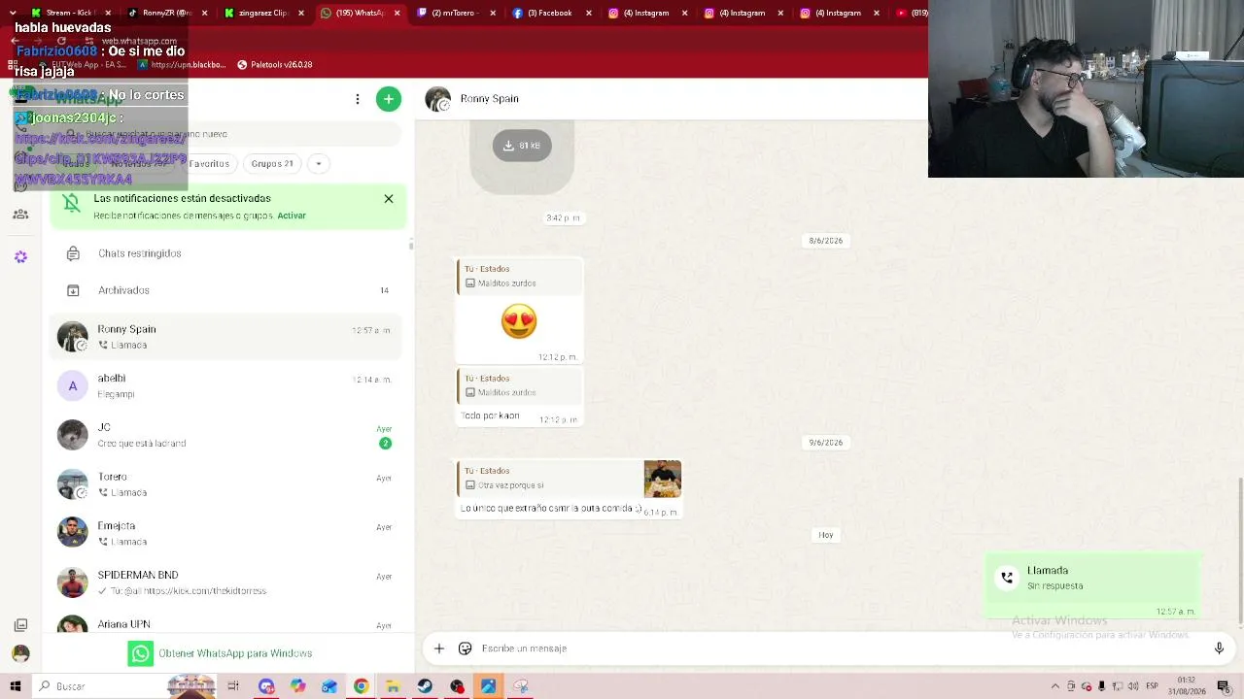
Task: Open the Snipping tool taskbar icon
Action: (521, 686)
